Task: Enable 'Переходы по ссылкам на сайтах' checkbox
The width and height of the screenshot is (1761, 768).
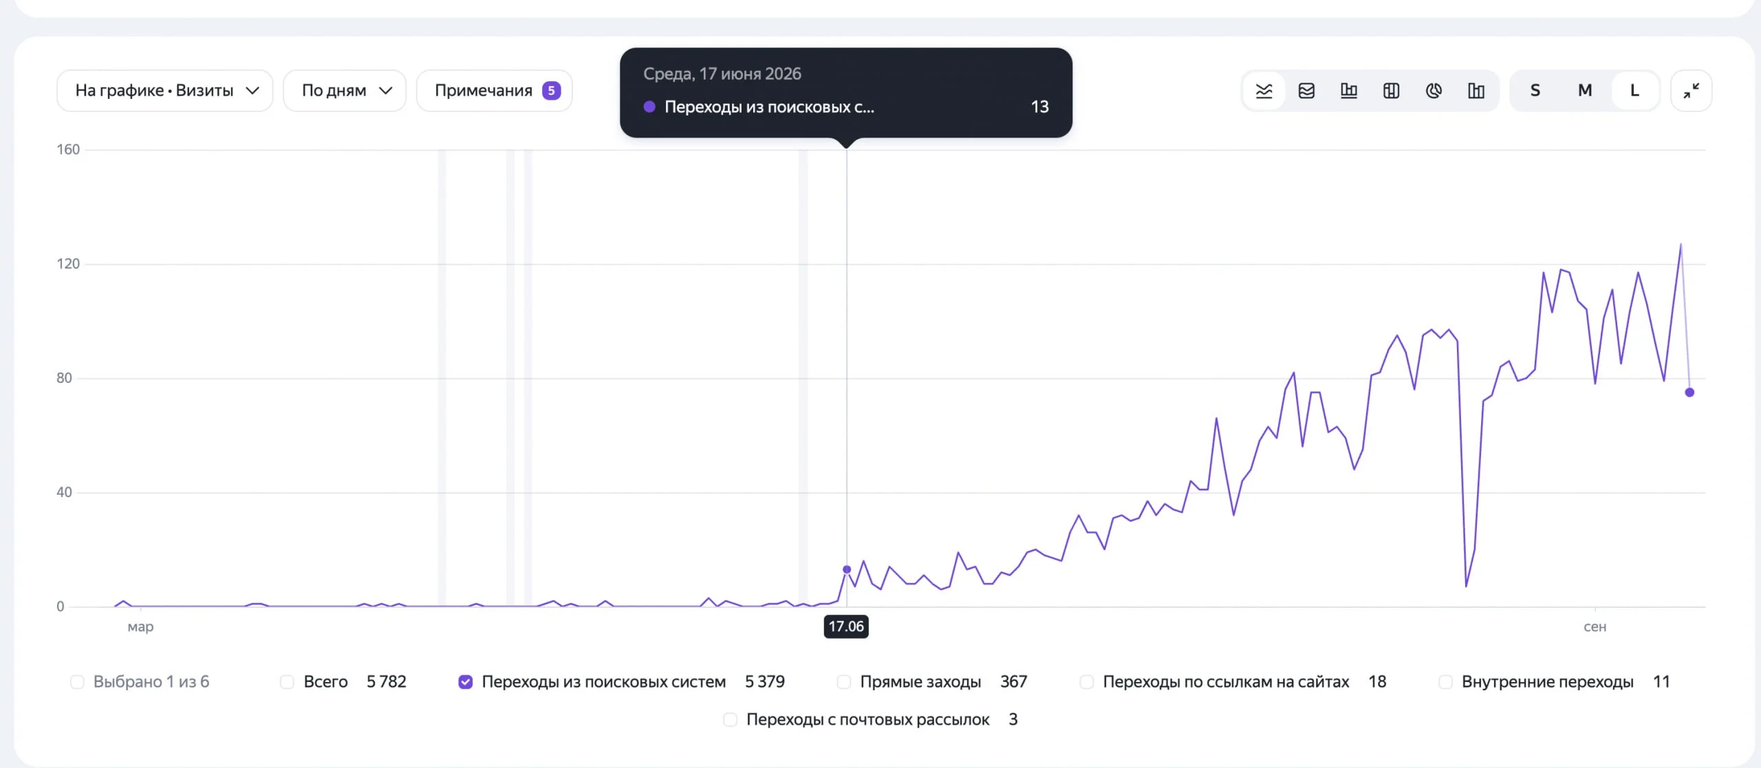Action: pyautogui.click(x=1086, y=682)
